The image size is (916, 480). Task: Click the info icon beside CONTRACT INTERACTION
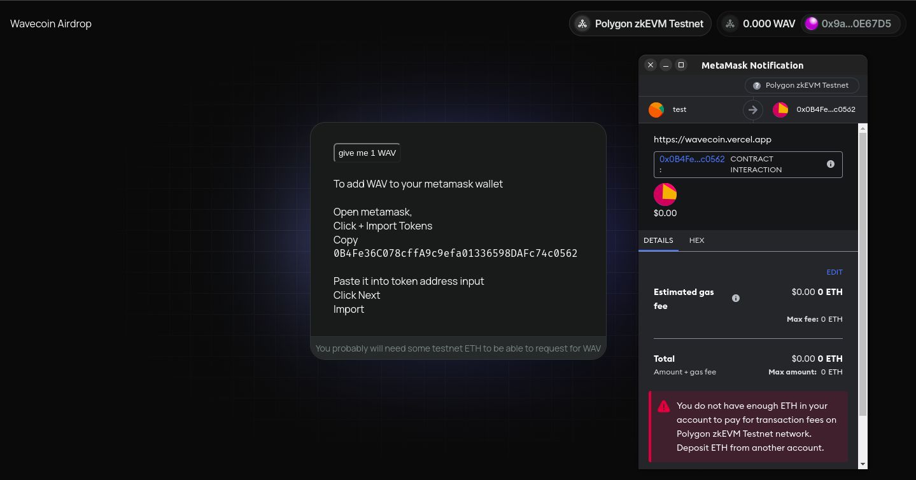tap(830, 164)
